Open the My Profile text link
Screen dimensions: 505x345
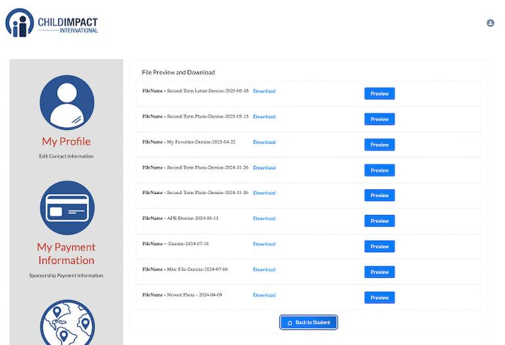coord(66,141)
